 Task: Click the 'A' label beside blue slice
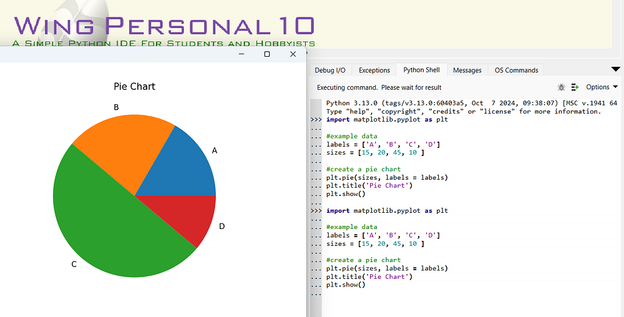(215, 150)
